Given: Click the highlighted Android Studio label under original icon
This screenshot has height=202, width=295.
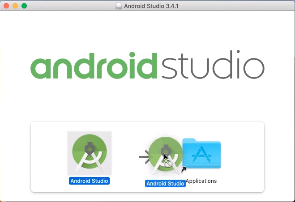Looking at the screenshot, I should click(89, 181).
